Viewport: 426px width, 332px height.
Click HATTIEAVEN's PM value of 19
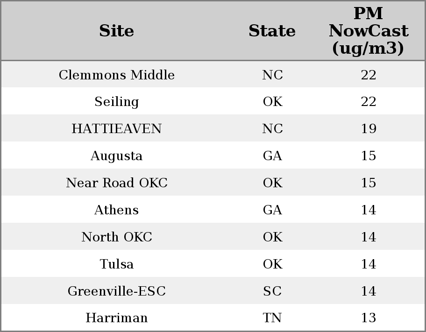pyautogui.click(x=369, y=129)
